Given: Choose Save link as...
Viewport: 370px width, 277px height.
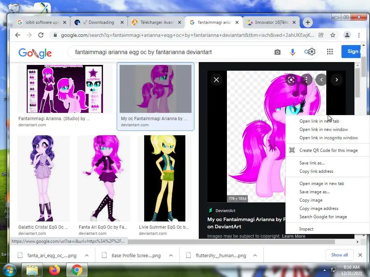Looking at the screenshot, I should 327,163.
